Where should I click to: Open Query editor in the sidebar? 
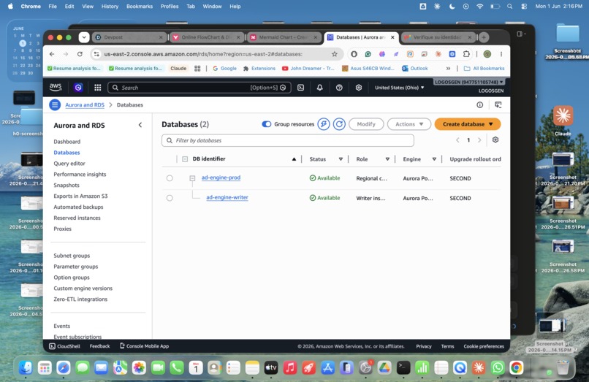pyautogui.click(x=69, y=164)
